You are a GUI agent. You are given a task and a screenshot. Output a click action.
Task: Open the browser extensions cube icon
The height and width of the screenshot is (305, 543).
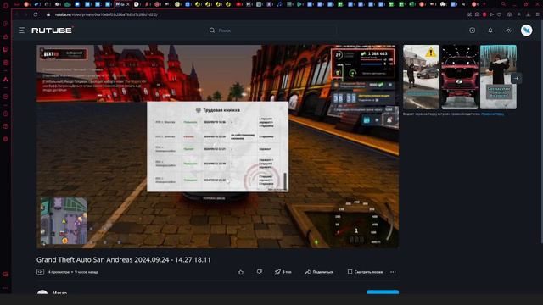pos(509,14)
